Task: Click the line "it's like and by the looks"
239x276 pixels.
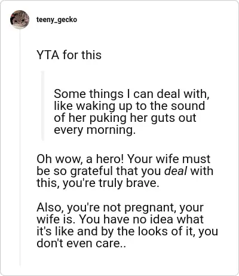Action: (x=127, y=231)
